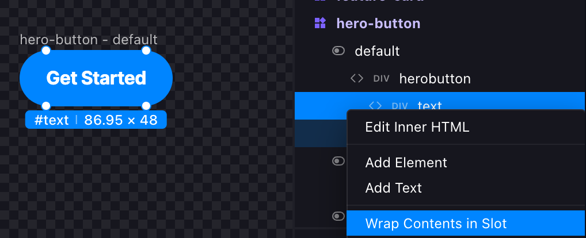Choose Add Text from the context menu
The image size is (586, 238).
click(393, 188)
